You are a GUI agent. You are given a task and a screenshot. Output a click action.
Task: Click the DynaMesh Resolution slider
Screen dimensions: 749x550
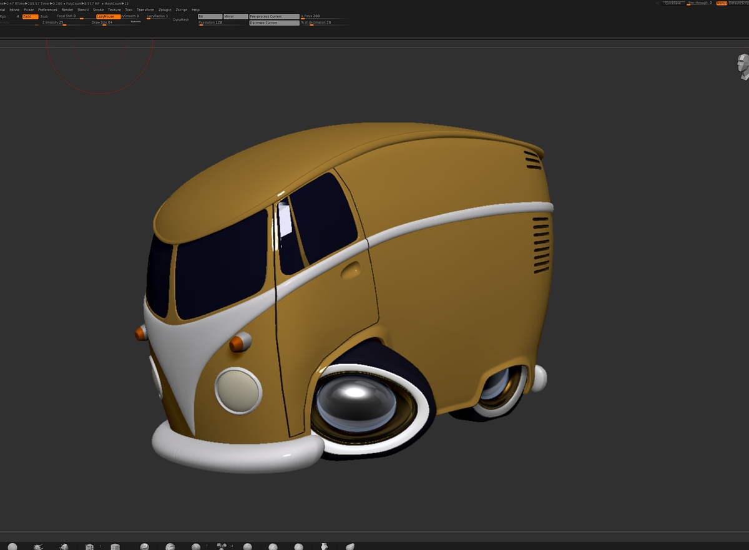[222, 23]
